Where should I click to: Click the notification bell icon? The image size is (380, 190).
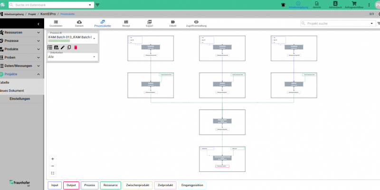tap(284, 4)
